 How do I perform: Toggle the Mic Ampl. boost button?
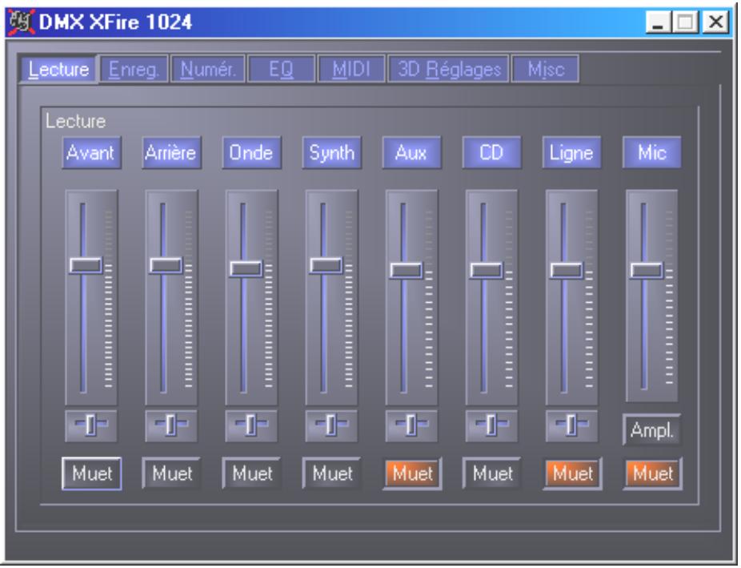pyautogui.click(x=651, y=430)
